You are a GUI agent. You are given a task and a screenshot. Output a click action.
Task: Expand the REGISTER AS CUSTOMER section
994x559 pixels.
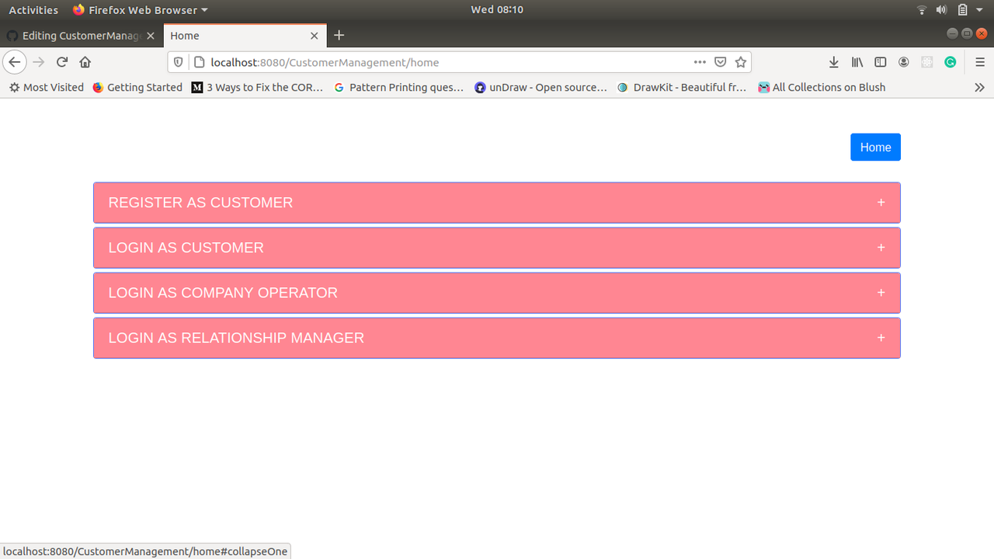pos(497,202)
